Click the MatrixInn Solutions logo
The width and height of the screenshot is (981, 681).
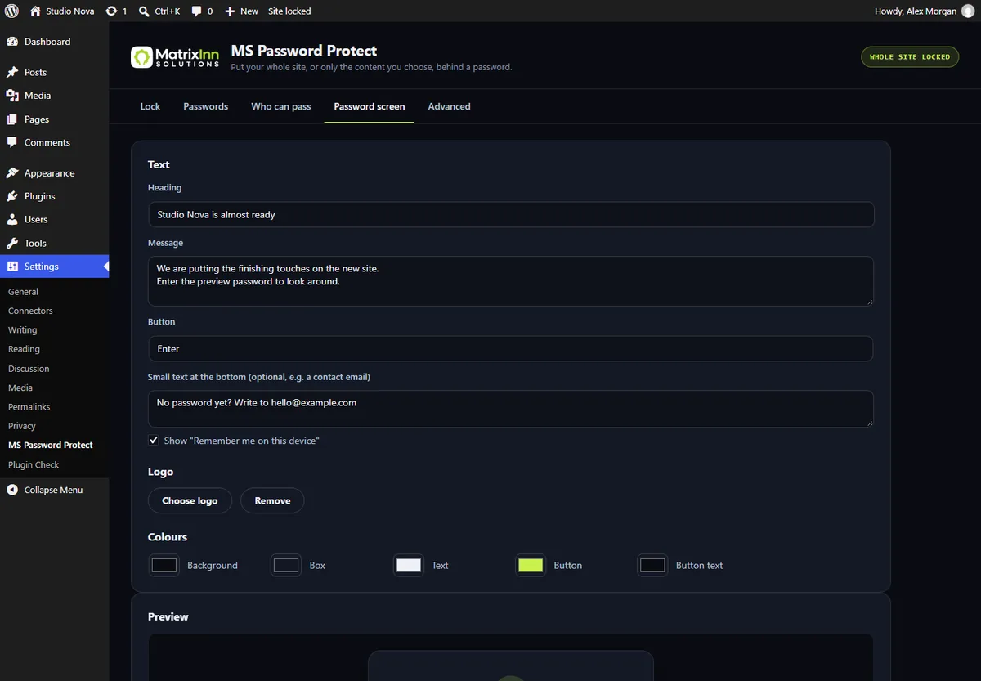[175, 57]
